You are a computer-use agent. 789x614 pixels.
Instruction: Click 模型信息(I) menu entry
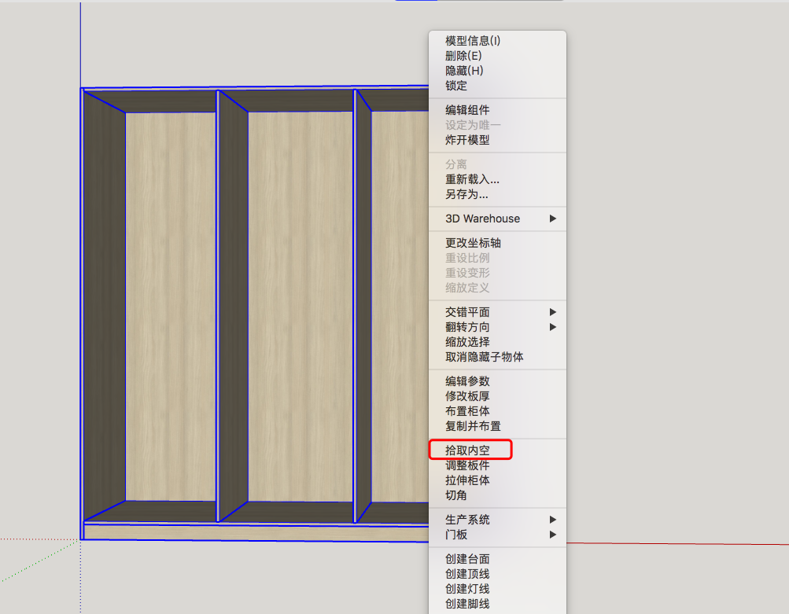473,41
